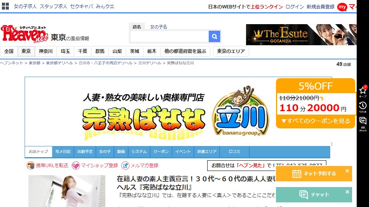Close the チャット popup
369x207 pixels.
coord(347,192)
